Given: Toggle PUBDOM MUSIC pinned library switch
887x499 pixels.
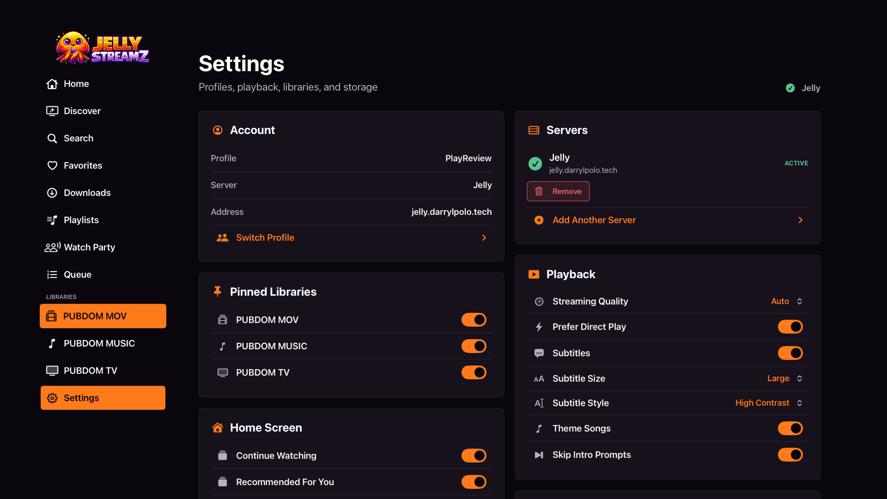Looking at the screenshot, I should click(x=474, y=346).
